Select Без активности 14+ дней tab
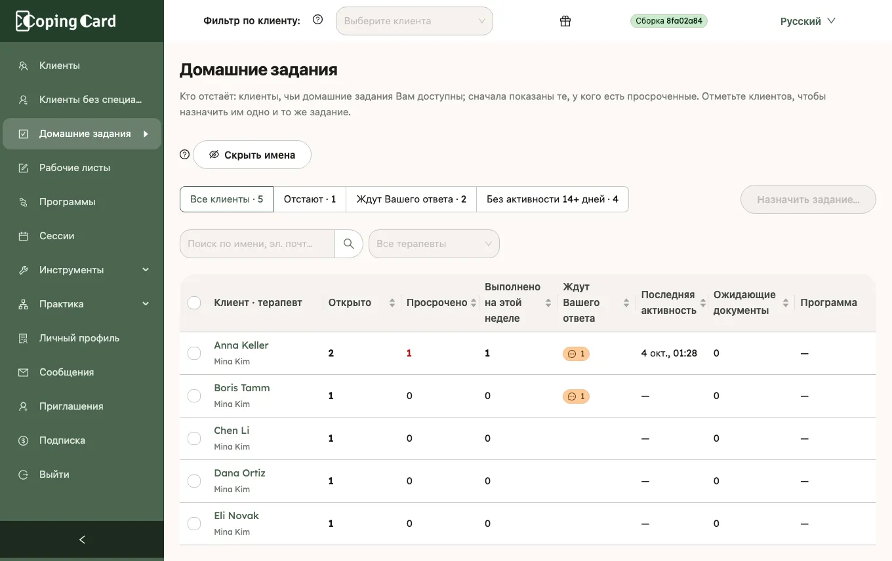This screenshot has width=892, height=561. coord(552,199)
